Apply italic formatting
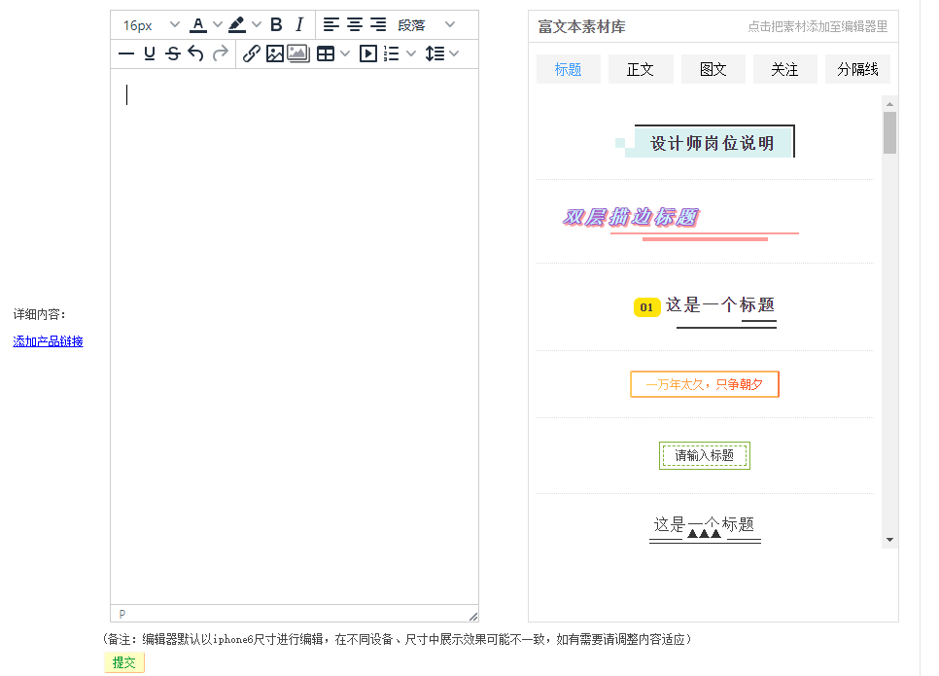This screenshot has height=676, width=939. (299, 24)
